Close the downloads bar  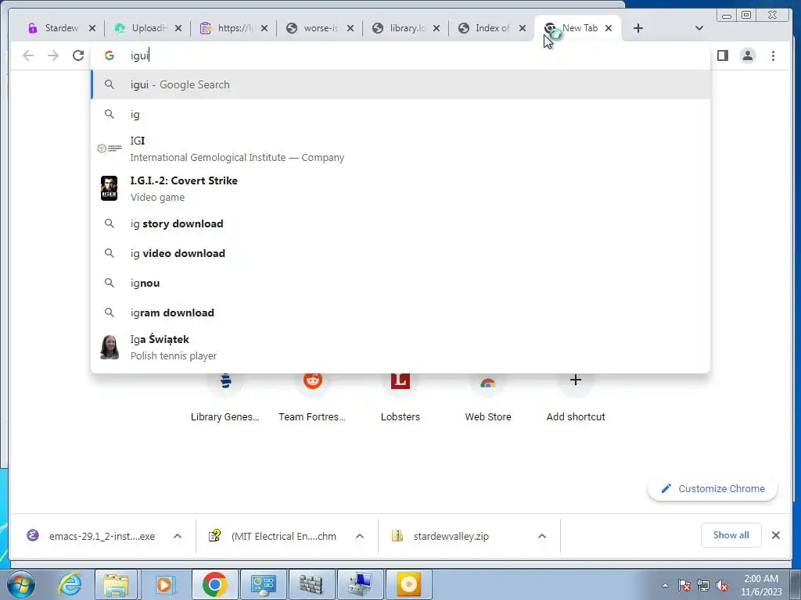point(776,535)
